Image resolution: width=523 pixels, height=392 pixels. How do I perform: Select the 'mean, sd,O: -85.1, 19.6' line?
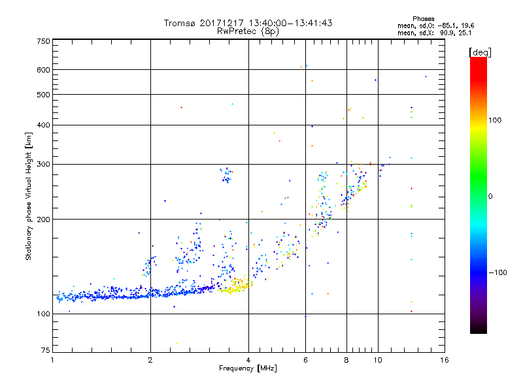(435, 25)
